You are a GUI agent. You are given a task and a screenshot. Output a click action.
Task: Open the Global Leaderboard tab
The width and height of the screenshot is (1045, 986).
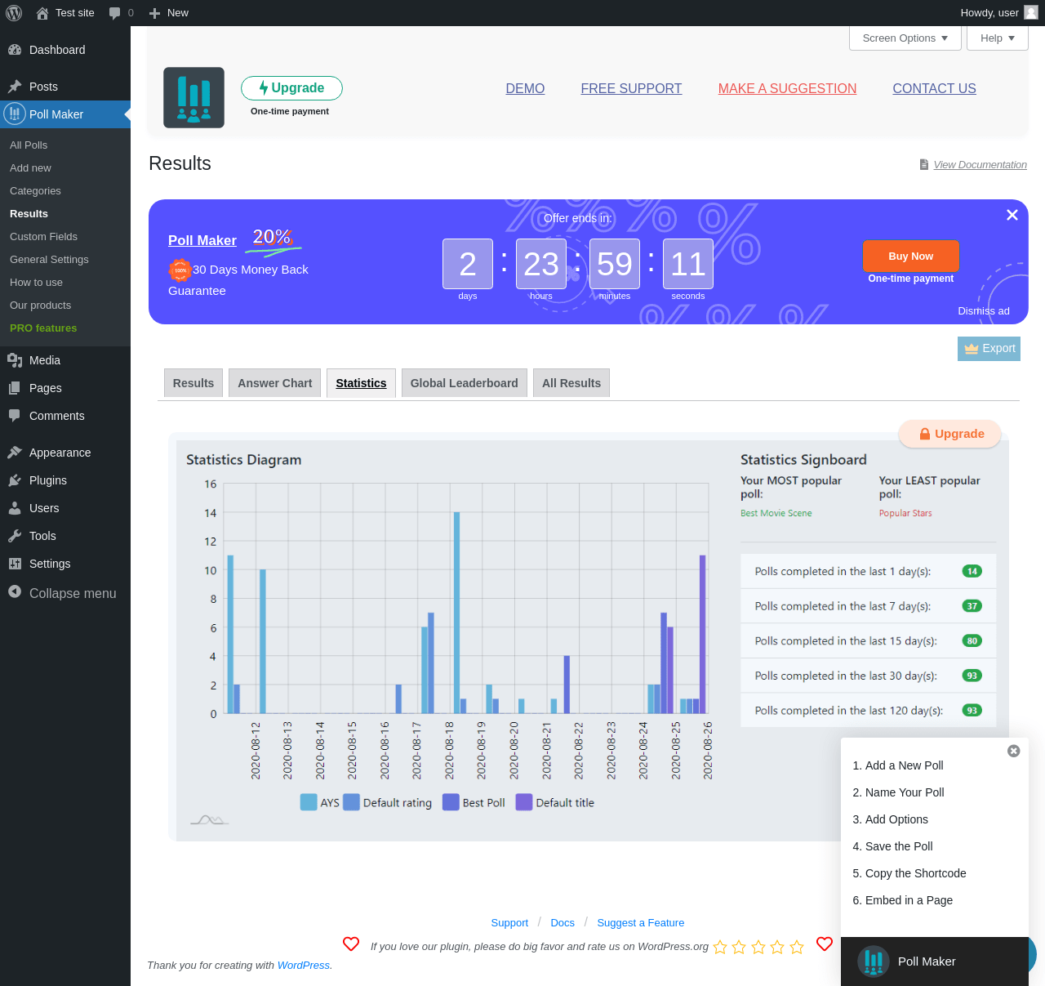pos(464,383)
